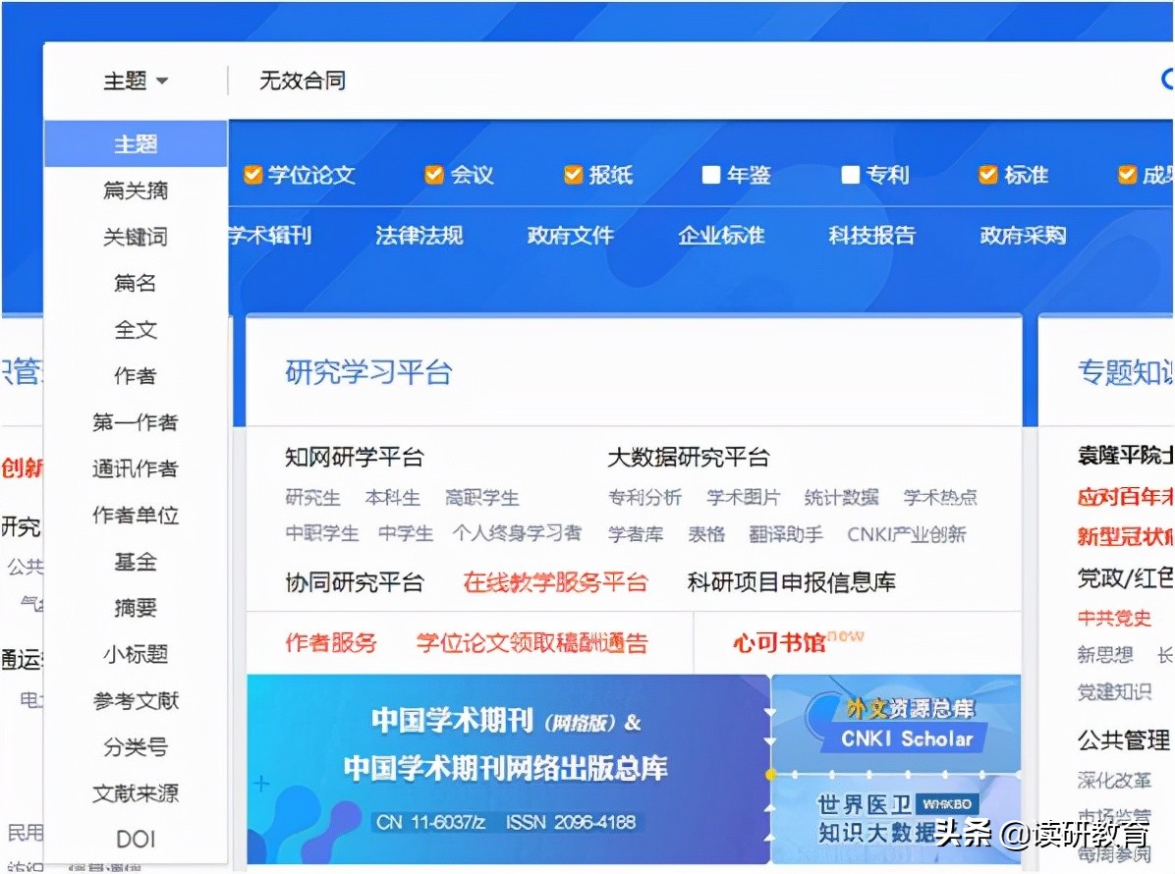Open the 科技报告 section

(x=871, y=236)
